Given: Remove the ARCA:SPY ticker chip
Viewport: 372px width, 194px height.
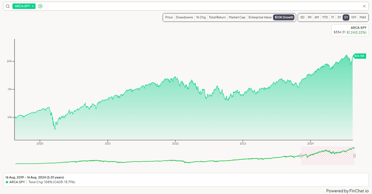Looking at the screenshot, I should click(x=33, y=6).
